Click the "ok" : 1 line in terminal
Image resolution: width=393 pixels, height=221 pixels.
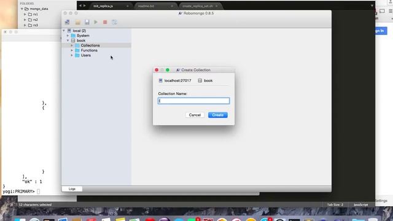32,182
